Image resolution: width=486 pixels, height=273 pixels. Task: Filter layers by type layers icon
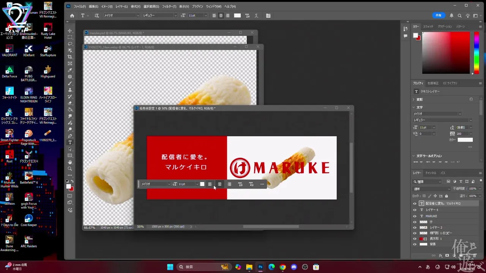461,182
